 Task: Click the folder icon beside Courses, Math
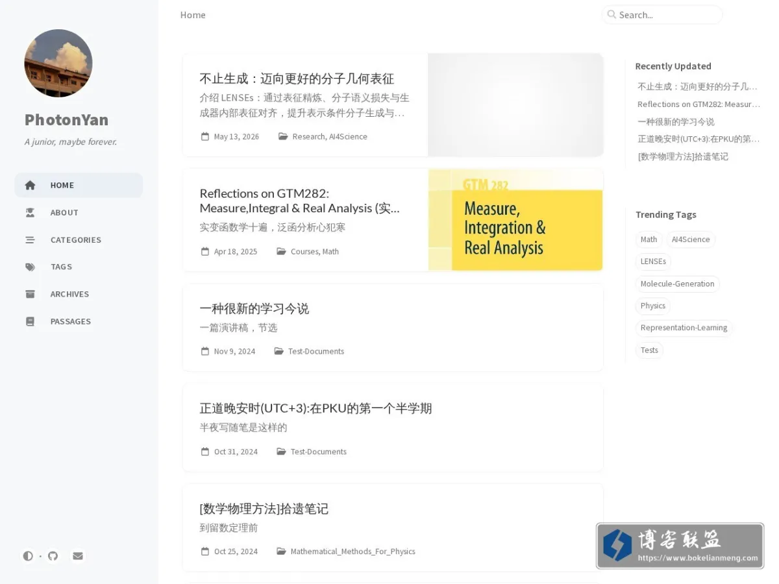click(x=281, y=251)
